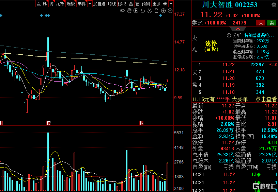Click the blue diamond marker nearest the 17.37 label
278x192 pixels.
[x=160, y=16]
